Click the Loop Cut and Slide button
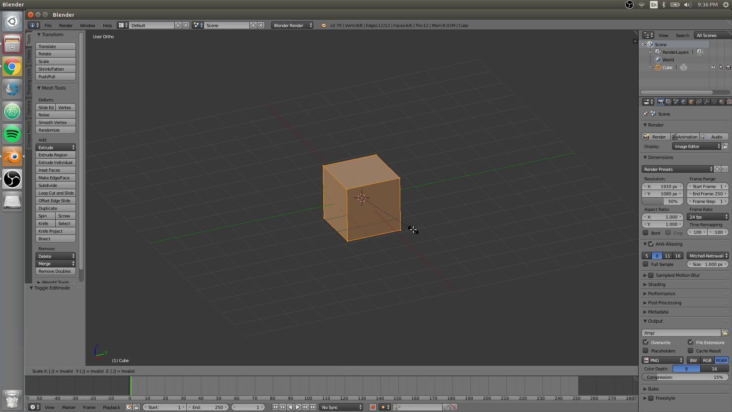This screenshot has height=412, width=732. 56,193
